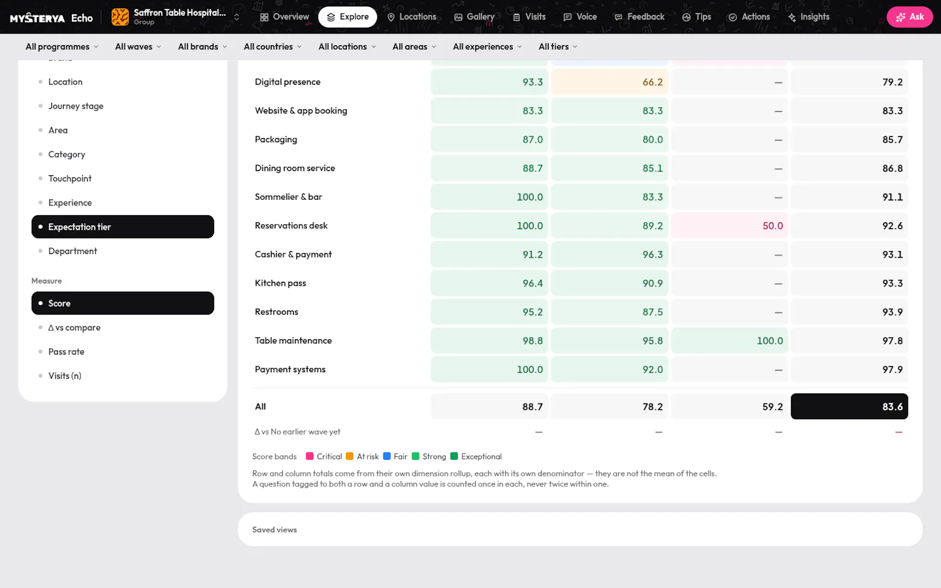
Task: Click the Digital presence 66.2 cell
Action: [x=609, y=82]
